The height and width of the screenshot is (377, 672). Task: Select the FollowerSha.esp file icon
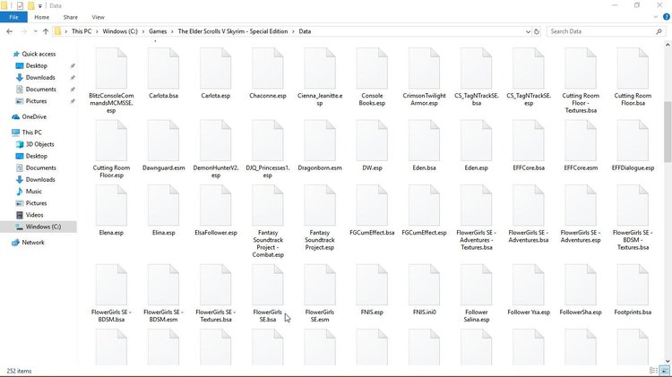coord(581,285)
